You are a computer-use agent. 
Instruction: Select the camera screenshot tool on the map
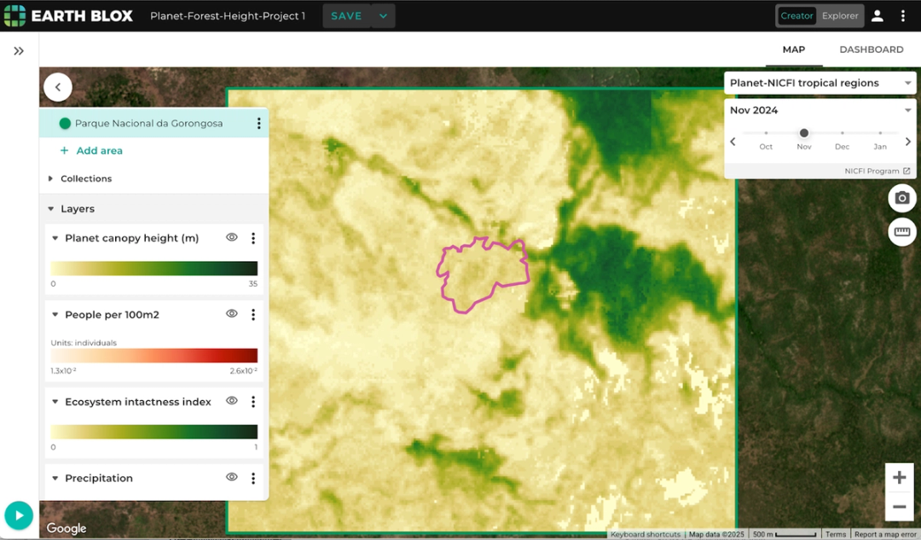[x=901, y=198]
